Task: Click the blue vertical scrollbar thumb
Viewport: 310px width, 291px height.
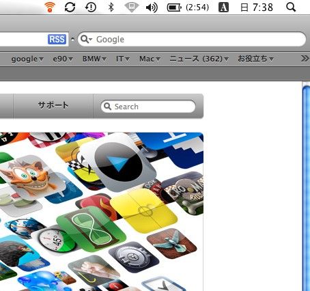Action: 307,186
